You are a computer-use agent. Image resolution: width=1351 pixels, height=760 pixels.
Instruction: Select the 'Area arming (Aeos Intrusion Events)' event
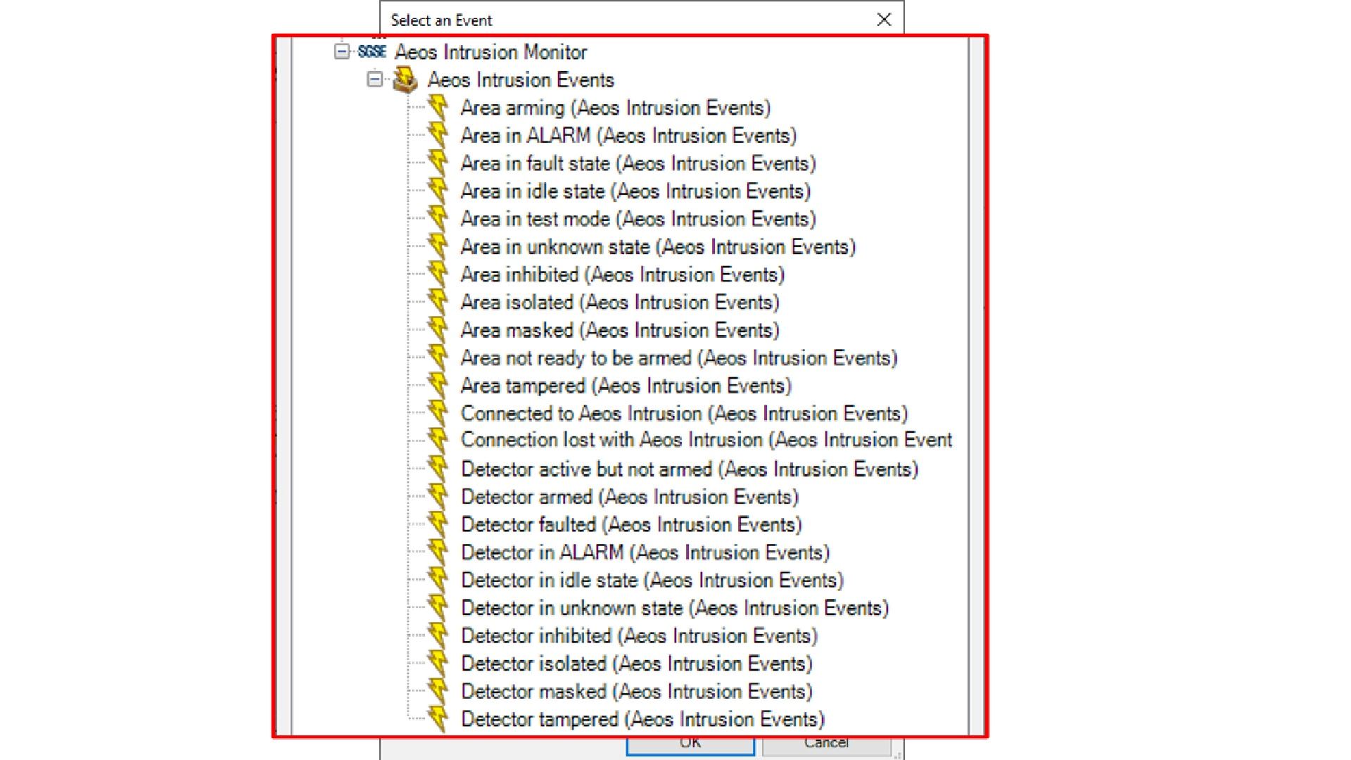616,108
